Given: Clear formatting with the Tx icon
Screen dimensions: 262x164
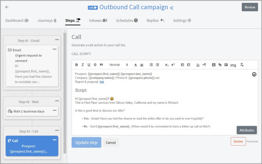Looking at the screenshot, I should coord(242,65).
